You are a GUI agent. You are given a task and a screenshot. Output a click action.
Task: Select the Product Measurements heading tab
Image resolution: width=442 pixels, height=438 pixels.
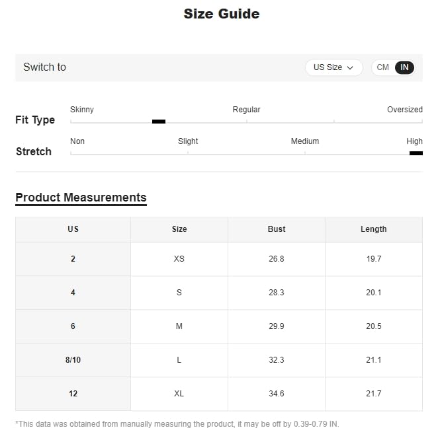click(x=81, y=198)
